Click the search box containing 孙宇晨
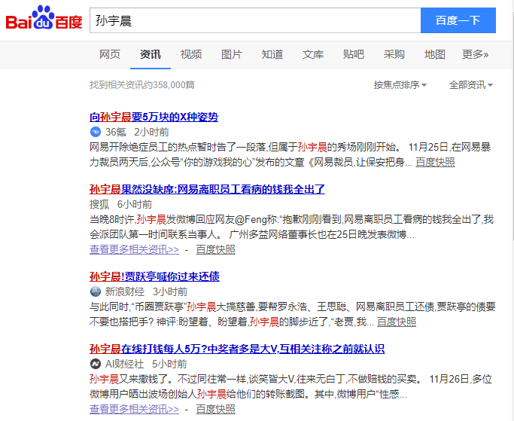This screenshot has width=514, height=421. (254, 20)
